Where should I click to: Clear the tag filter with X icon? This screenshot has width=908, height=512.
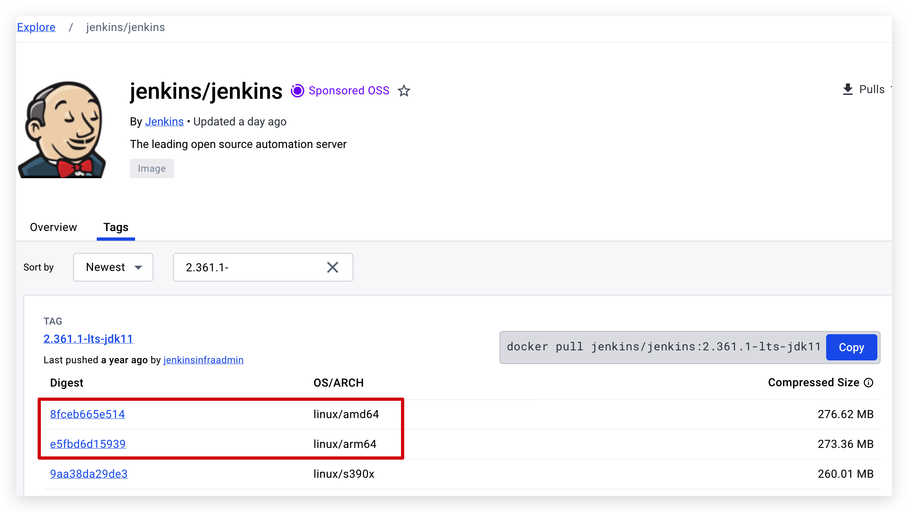333,267
